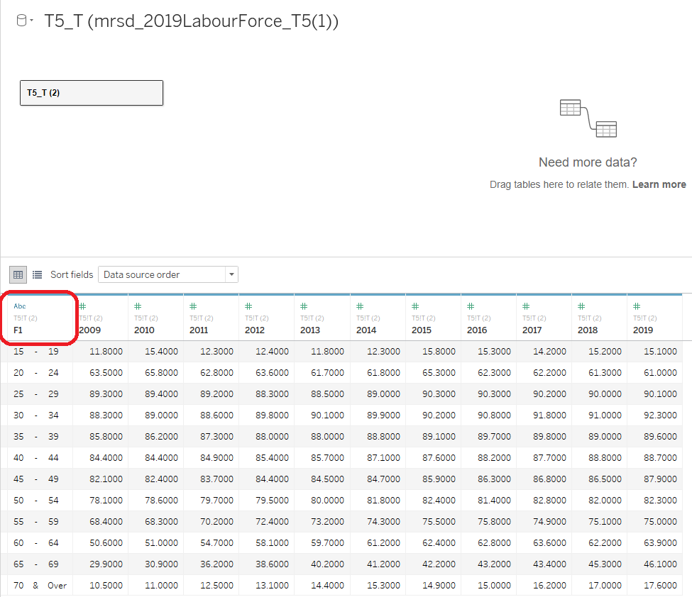
Task: Click the number type icon above 2010
Action: 138,306
